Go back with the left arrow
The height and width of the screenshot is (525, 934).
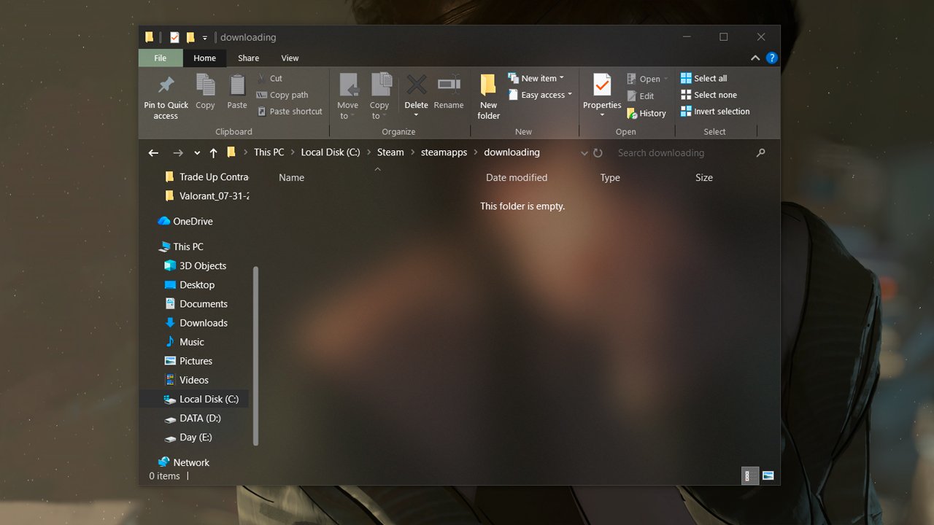(x=153, y=152)
